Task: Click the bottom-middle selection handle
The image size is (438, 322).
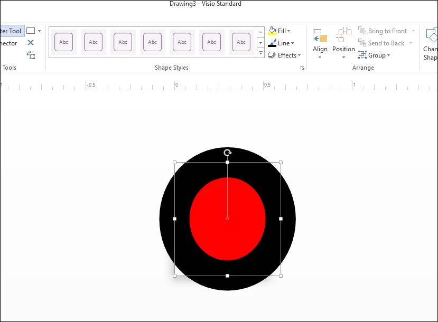Action: point(227,276)
